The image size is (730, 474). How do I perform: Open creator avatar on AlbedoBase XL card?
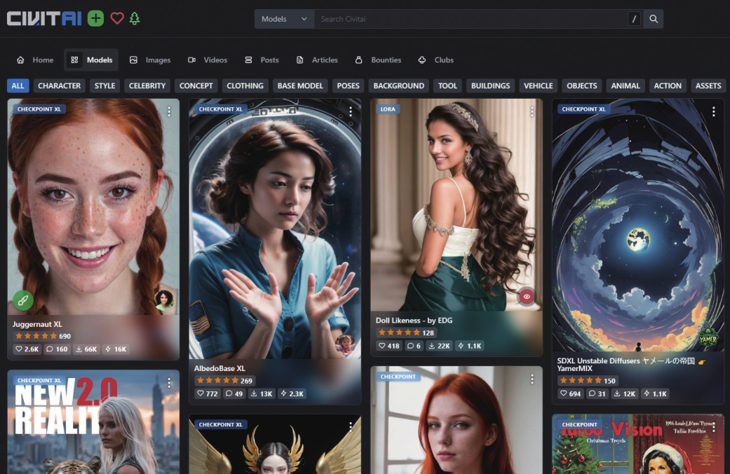point(346,344)
